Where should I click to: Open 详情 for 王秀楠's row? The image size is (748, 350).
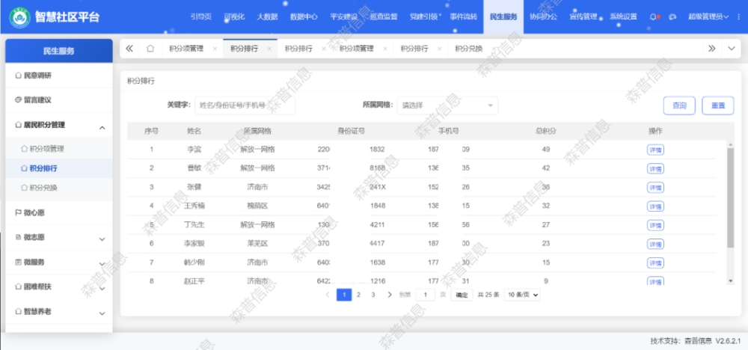655,206
